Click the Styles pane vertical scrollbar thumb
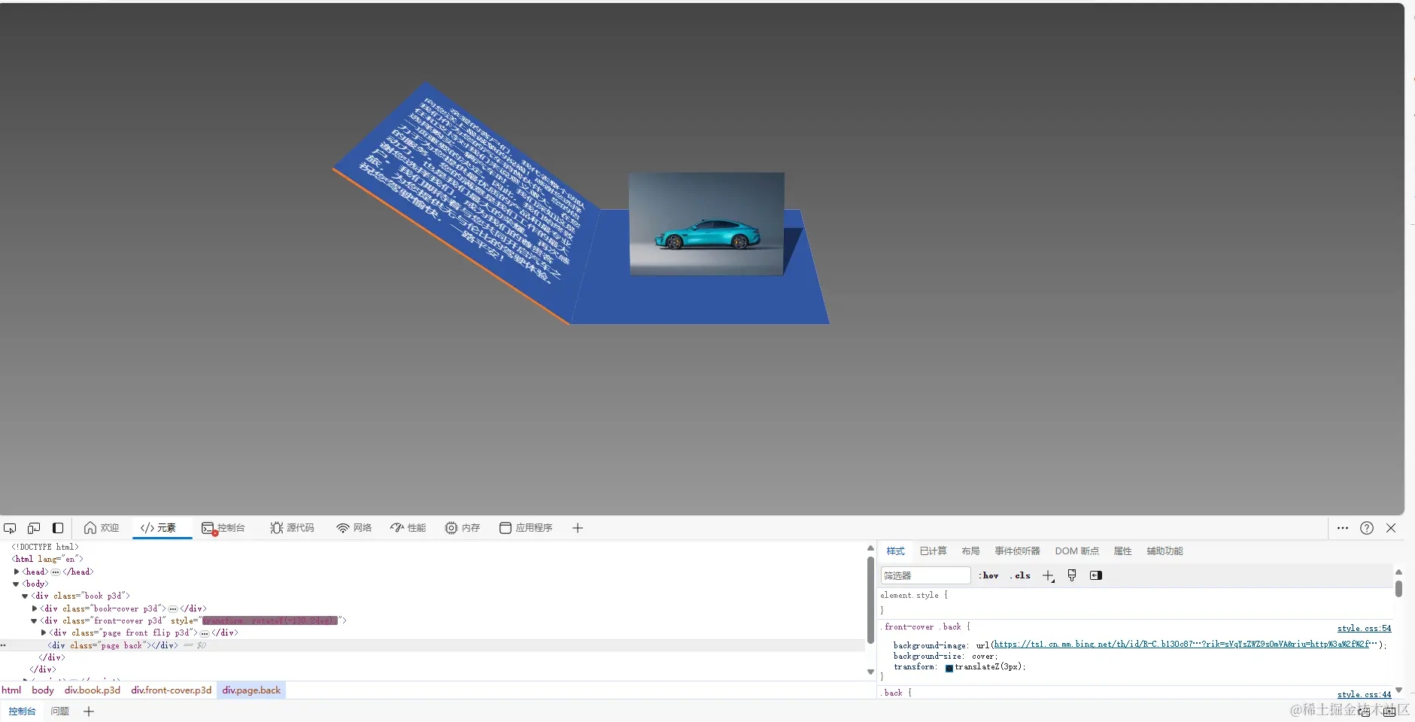Viewport: 1415px width, 722px height. tap(1398, 588)
